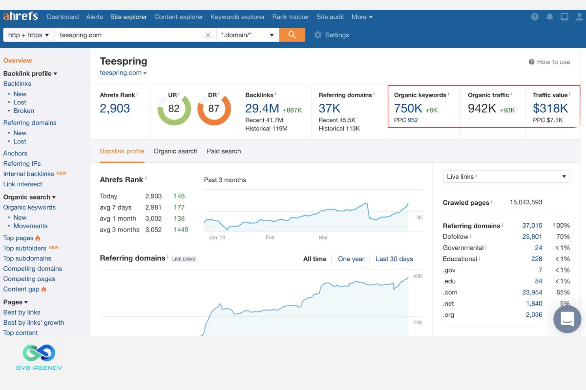Open Dashboard in top navigation

pos(63,17)
